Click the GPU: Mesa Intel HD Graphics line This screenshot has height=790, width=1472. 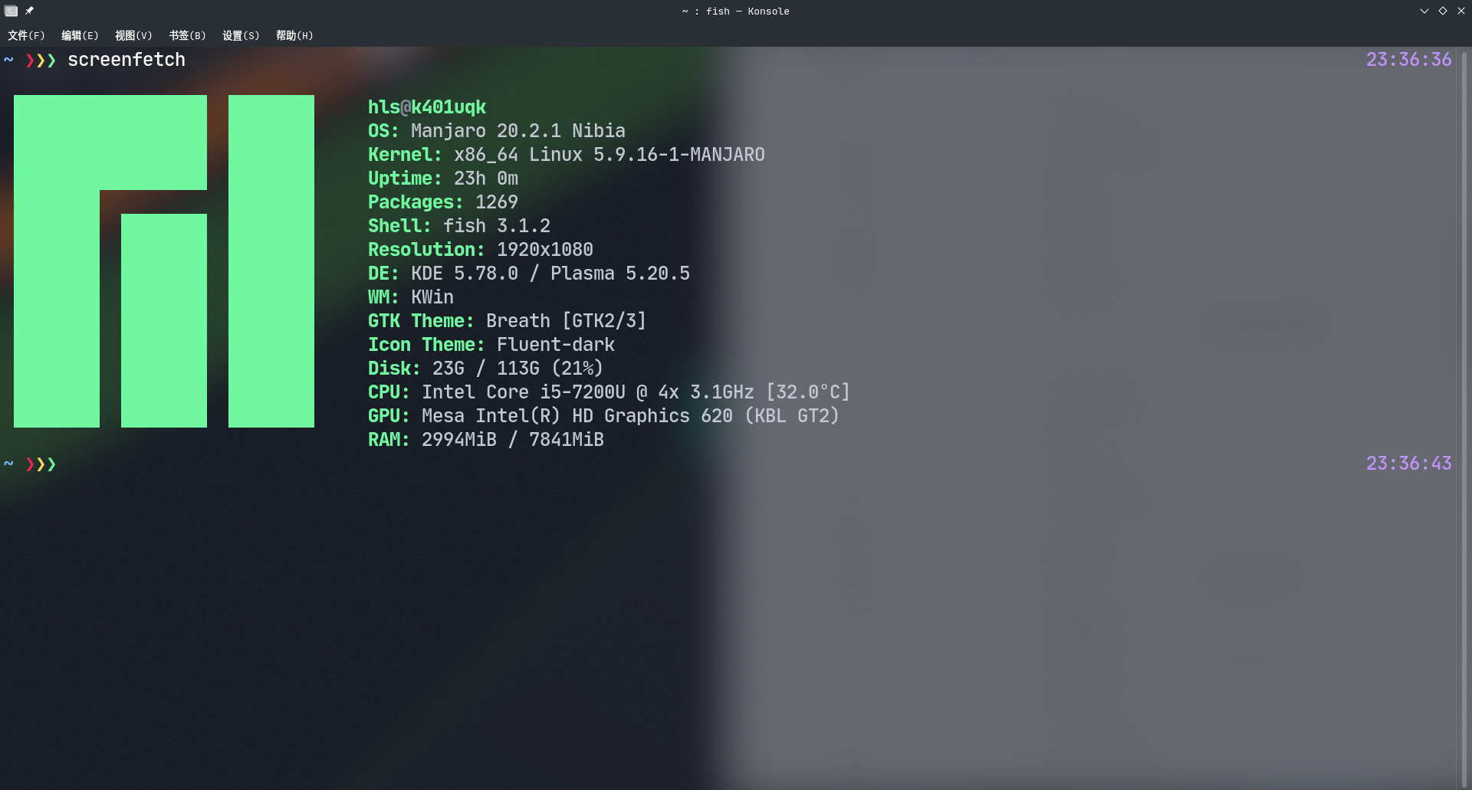(x=604, y=416)
